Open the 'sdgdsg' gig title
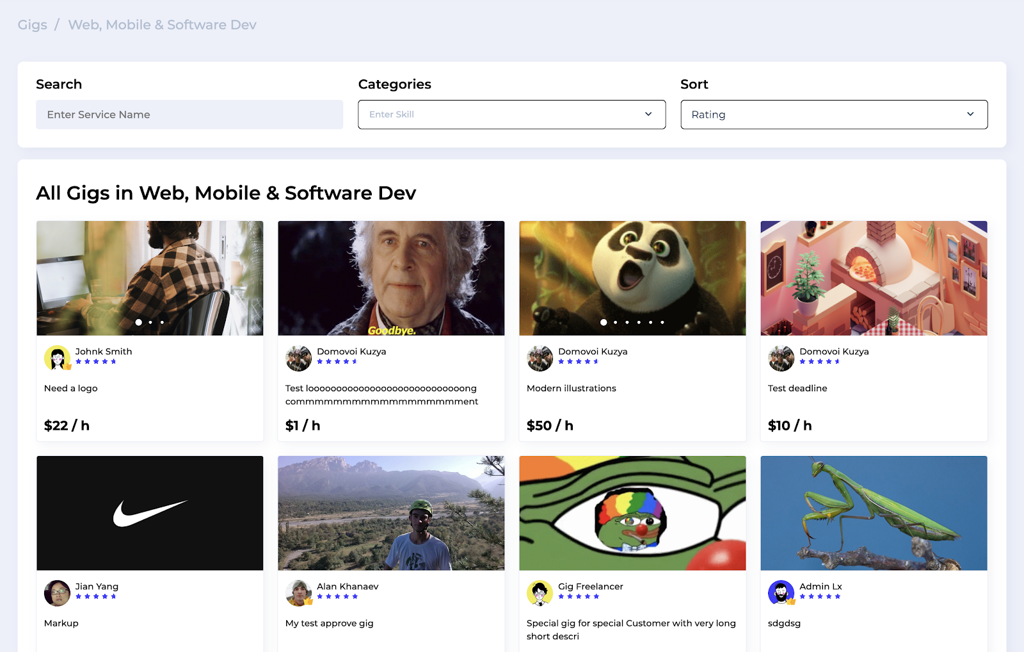 click(784, 623)
